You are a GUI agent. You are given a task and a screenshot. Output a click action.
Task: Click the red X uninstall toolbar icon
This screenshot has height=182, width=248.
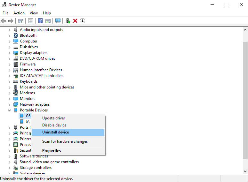75,21
